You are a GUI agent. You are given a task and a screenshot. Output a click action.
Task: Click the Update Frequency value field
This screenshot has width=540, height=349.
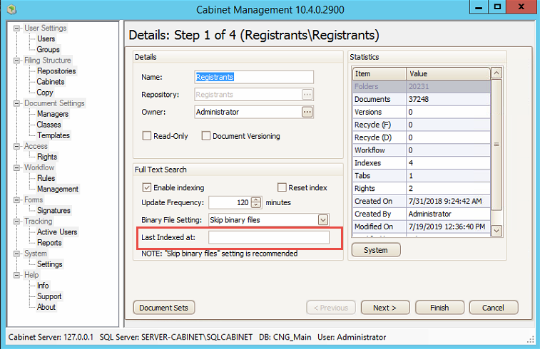pyautogui.click(x=230, y=202)
